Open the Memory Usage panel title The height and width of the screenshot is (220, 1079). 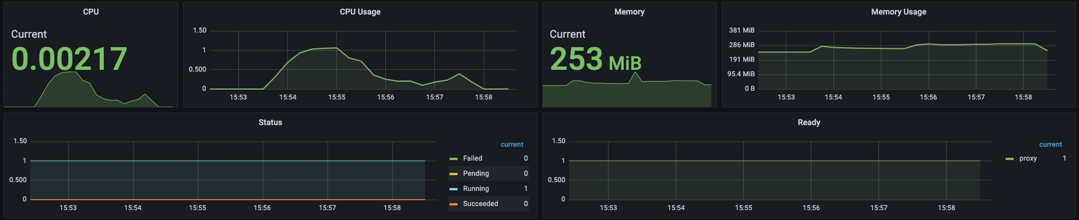click(899, 12)
